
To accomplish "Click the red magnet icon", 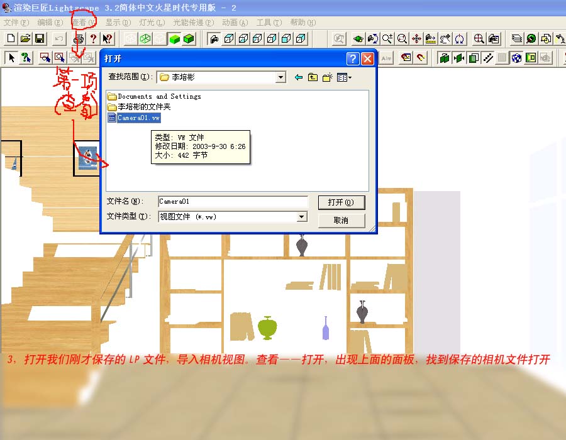I will tap(421, 58).
